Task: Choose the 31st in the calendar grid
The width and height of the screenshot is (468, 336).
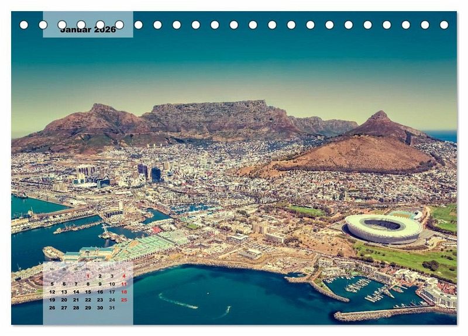Action: (x=112, y=307)
